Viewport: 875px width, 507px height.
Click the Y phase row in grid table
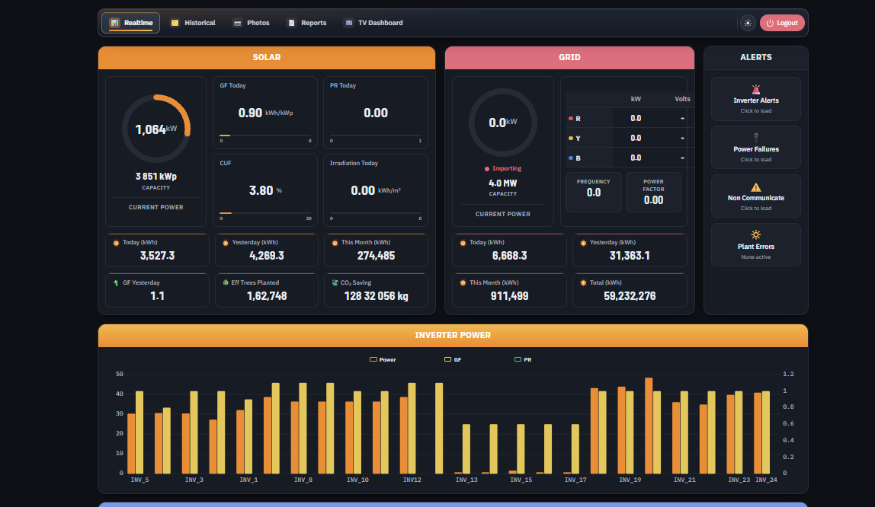(630, 138)
